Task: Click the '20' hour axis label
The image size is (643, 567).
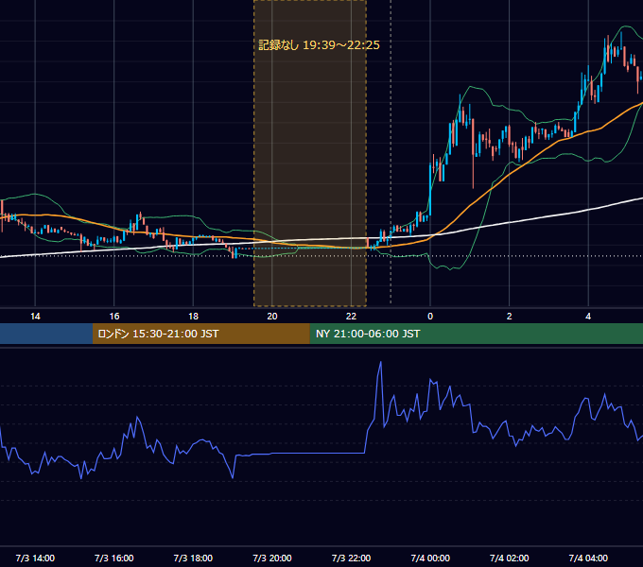Action: [272, 317]
